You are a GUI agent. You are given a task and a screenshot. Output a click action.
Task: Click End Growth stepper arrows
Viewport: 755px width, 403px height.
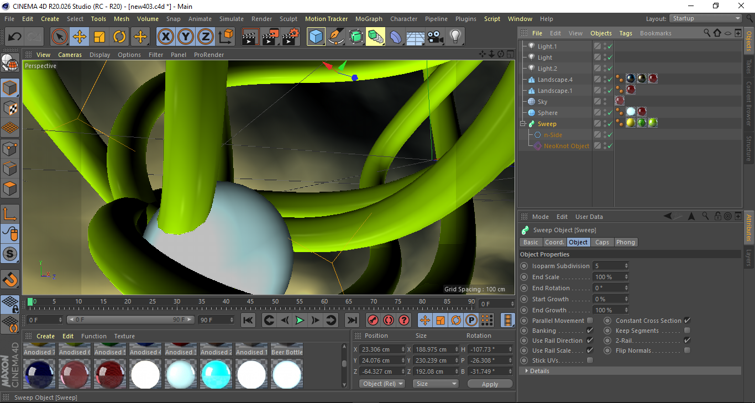(x=626, y=310)
